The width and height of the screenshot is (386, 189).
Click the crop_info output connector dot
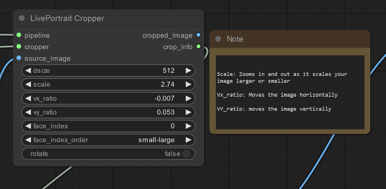(198, 47)
